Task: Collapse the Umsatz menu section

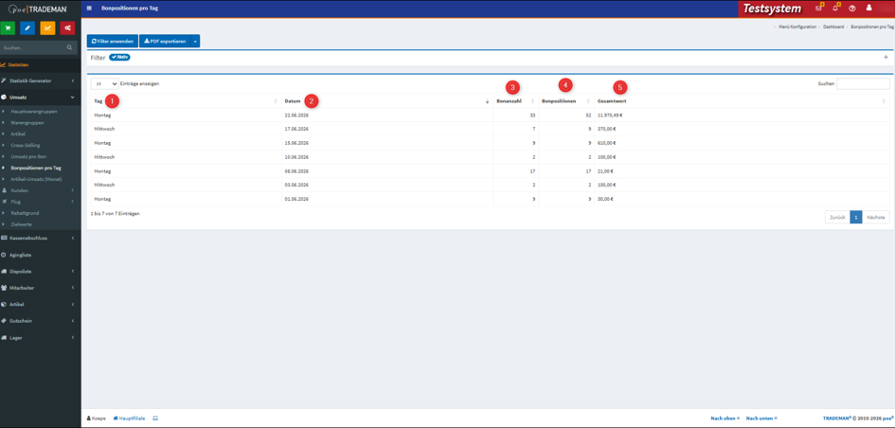Action: (x=41, y=98)
